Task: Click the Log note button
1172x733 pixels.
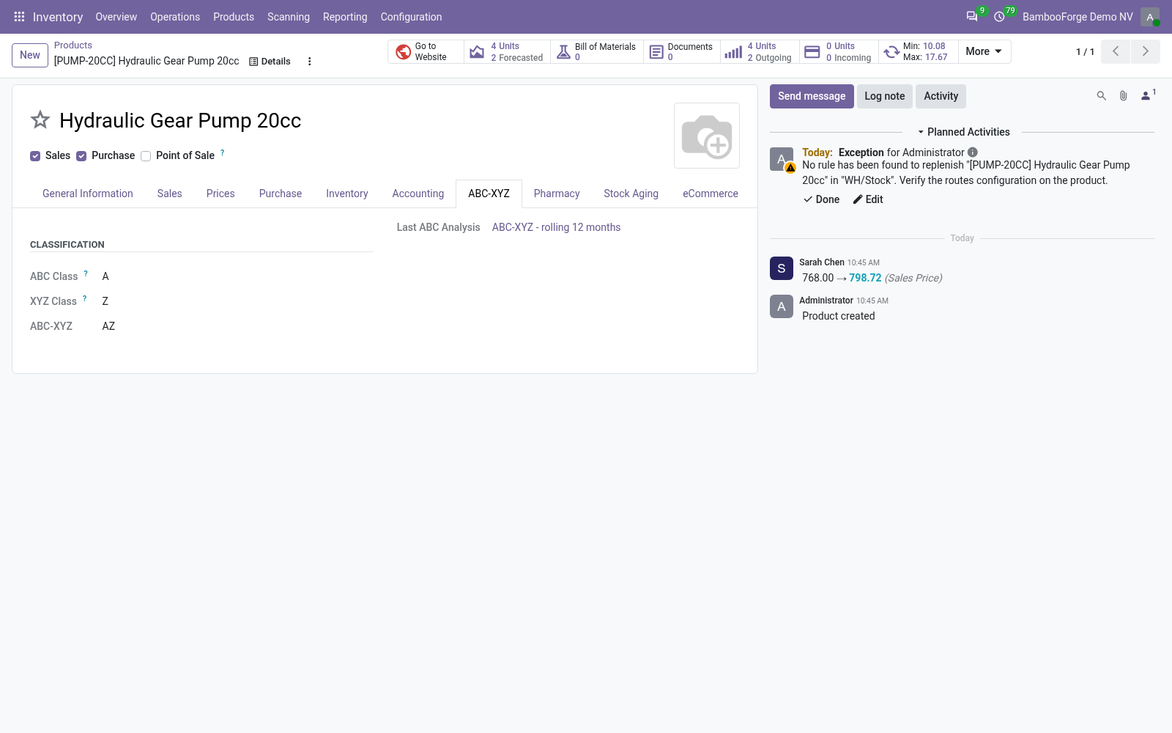Action: click(x=885, y=96)
